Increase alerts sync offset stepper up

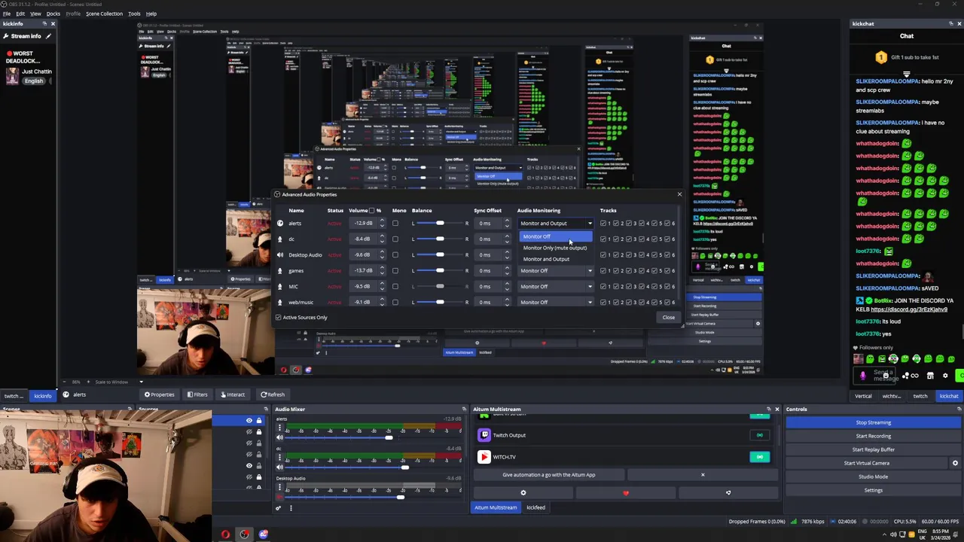click(507, 221)
